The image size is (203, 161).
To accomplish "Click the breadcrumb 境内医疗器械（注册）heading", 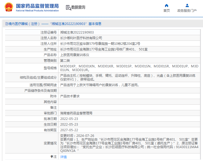I will 24,24.
